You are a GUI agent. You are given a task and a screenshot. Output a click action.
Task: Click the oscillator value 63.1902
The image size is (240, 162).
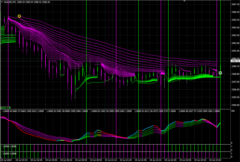[x=102, y=111]
